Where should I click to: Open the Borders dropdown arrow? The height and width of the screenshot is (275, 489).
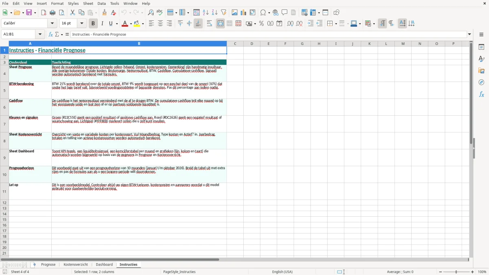point(335,24)
